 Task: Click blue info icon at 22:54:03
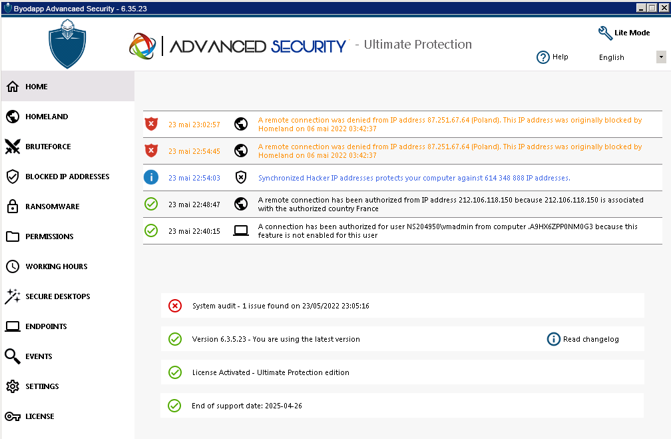pyautogui.click(x=151, y=177)
